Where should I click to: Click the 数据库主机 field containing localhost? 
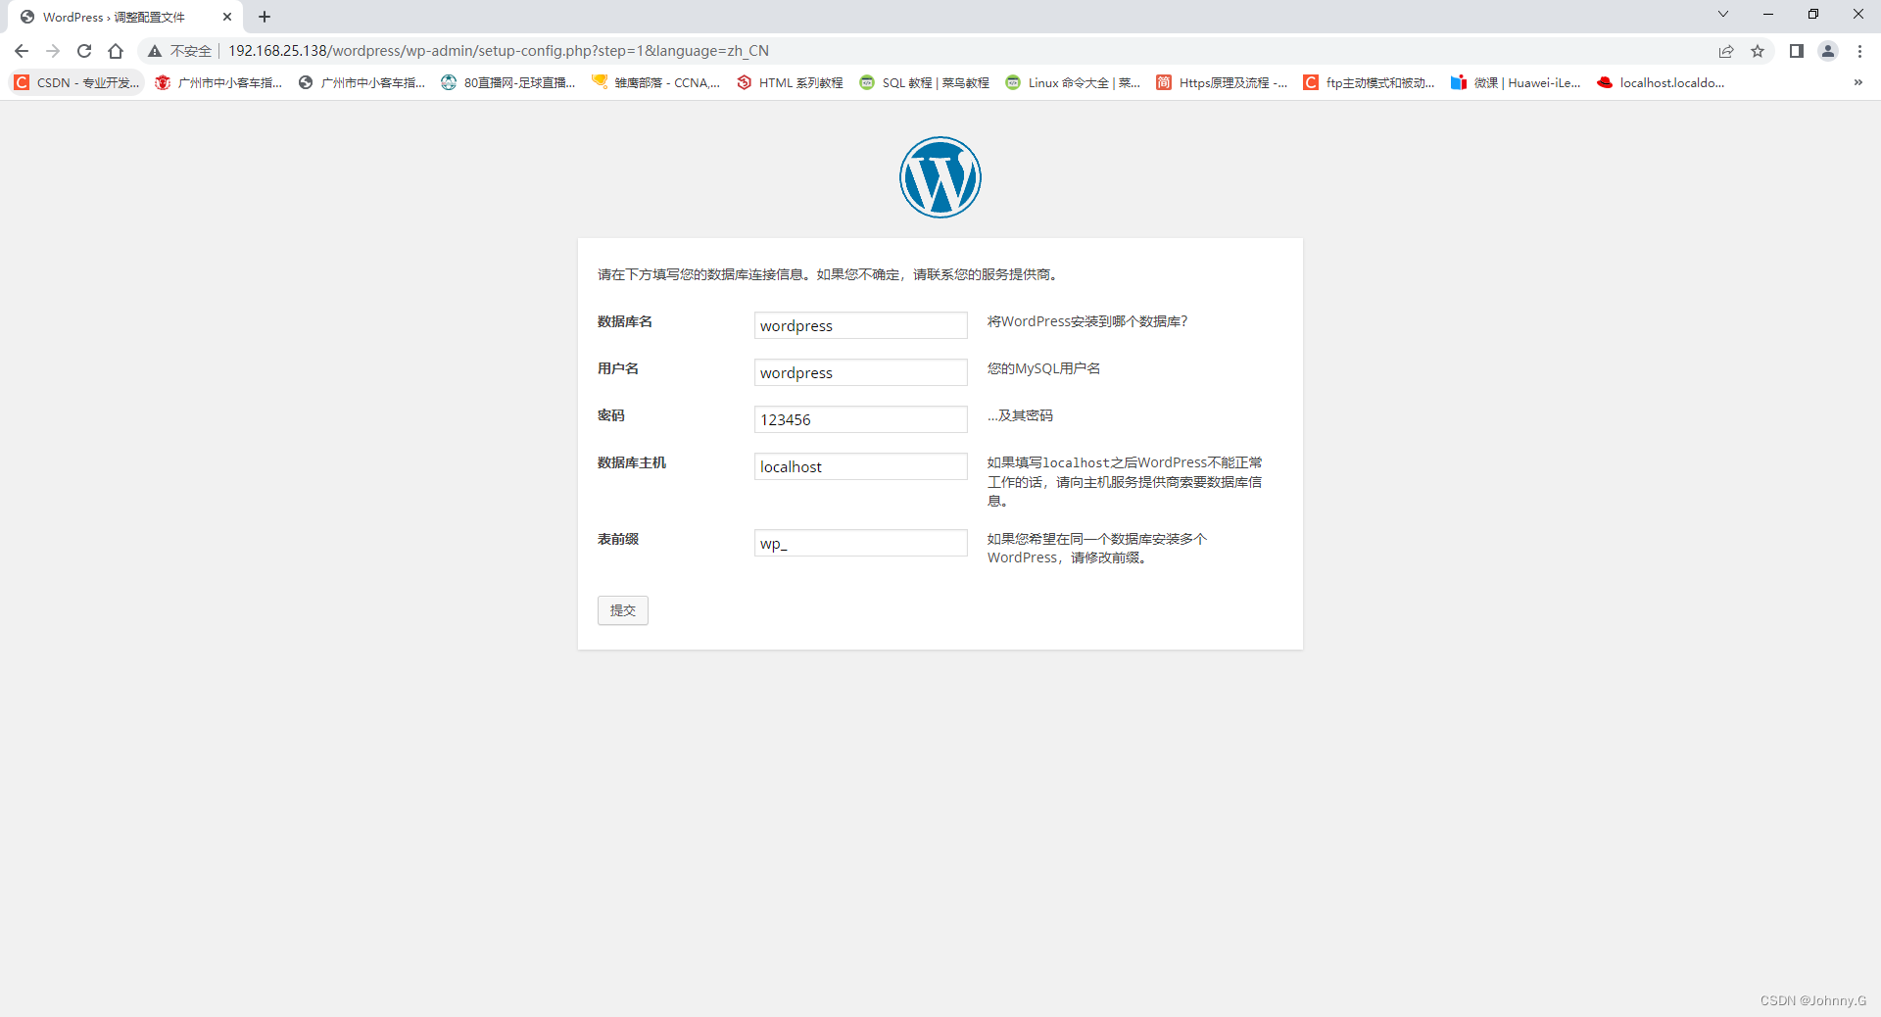click(860, 466)
